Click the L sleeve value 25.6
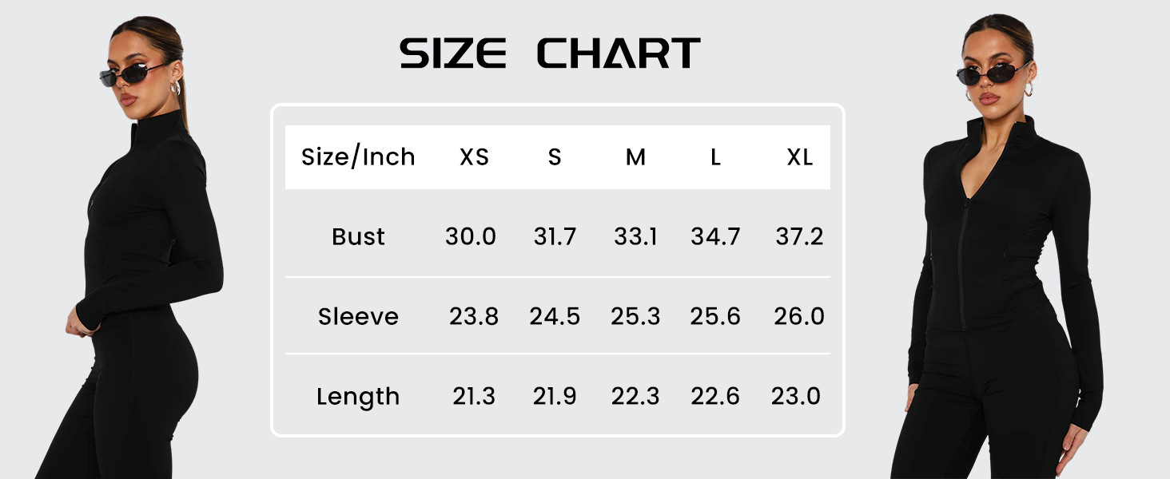This screenshot has width=1170, height=479. click(x=715, y=317)
